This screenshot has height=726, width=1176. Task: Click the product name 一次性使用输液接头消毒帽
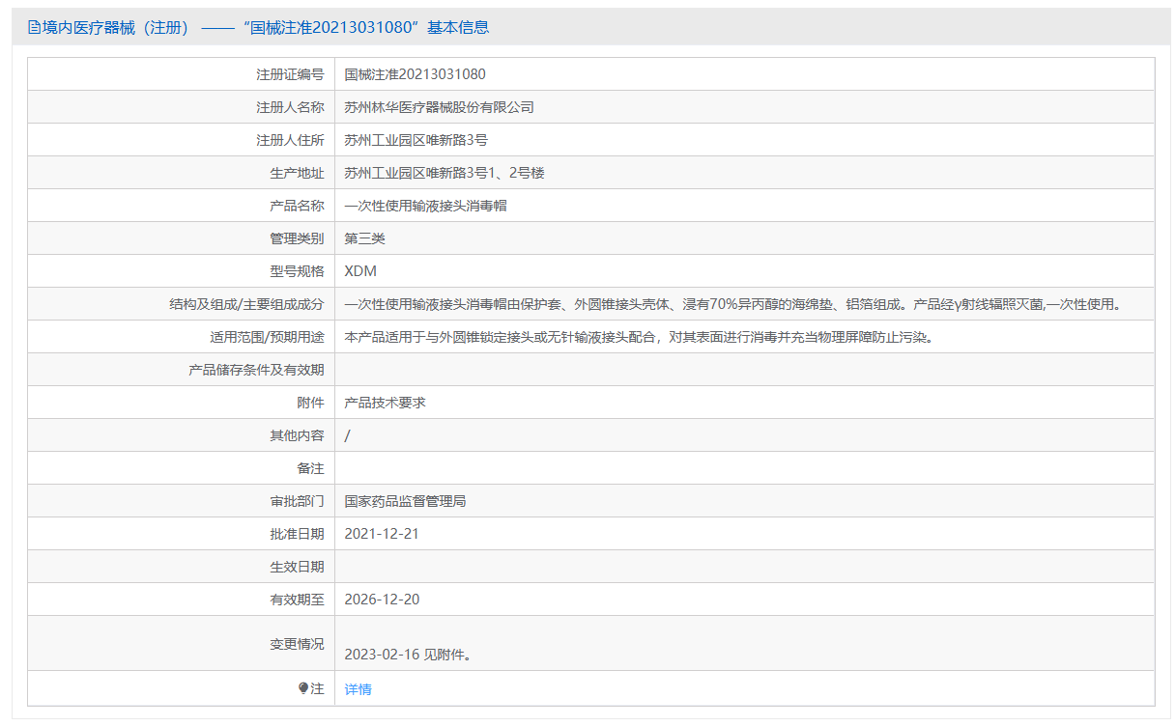(x=426, y=206)
